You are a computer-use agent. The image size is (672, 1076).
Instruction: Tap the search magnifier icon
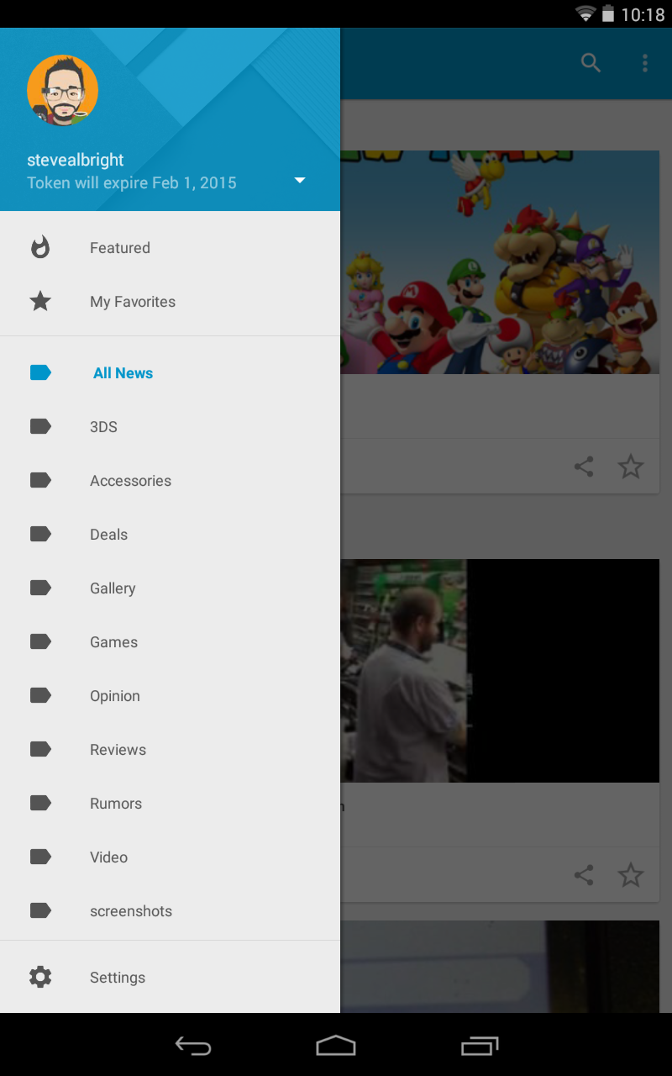(x=591, y=63)
